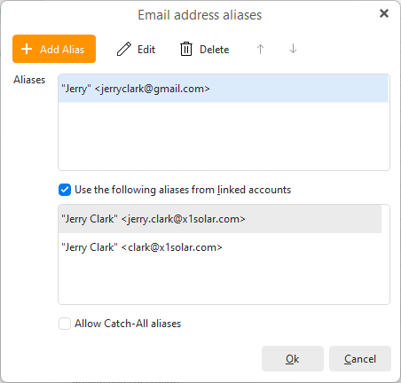Click the plus icon on Add Alias
This screenshot has height=383, width=401.
[27, 49]
